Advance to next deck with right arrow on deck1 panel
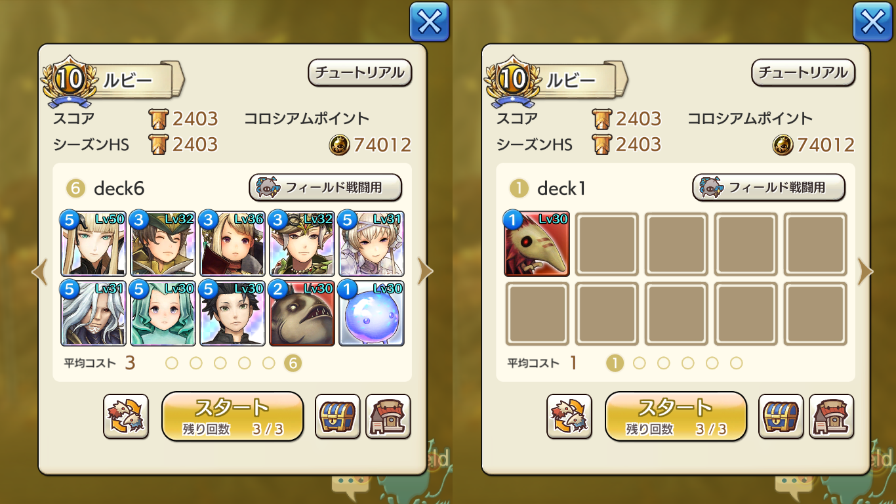Screen dimensions: 896x504 coord(866,272)
